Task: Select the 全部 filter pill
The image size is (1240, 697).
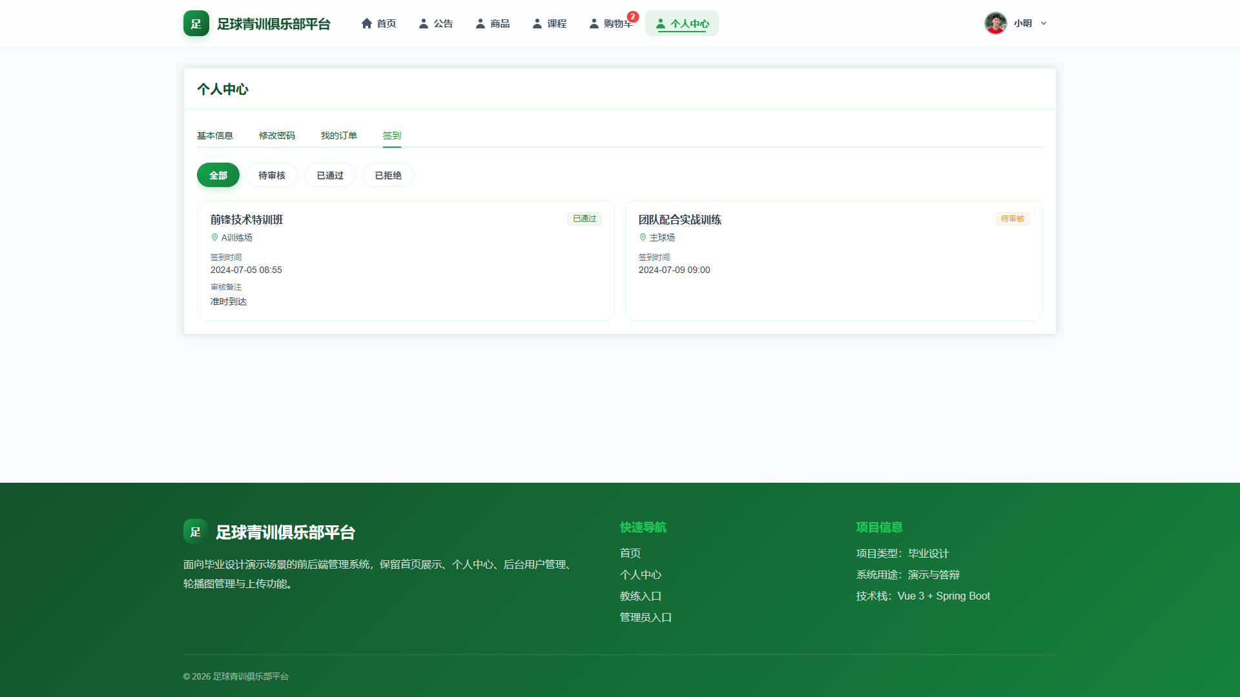Action: 218,175
